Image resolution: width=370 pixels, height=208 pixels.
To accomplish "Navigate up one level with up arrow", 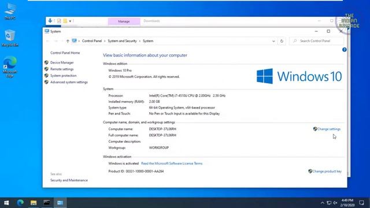I will [68, 41].
